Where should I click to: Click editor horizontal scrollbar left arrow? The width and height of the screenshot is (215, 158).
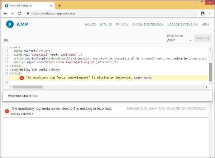pos(11,87)
